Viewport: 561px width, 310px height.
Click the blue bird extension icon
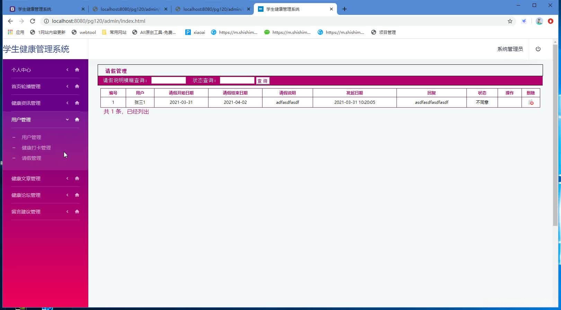[524, 21]
